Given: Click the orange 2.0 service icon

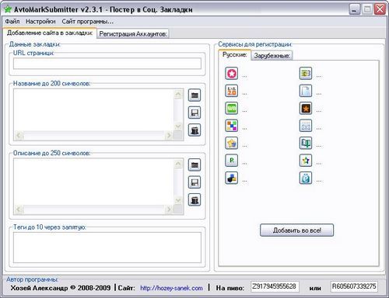Looking at the screenshot, I should pos(232,91).
